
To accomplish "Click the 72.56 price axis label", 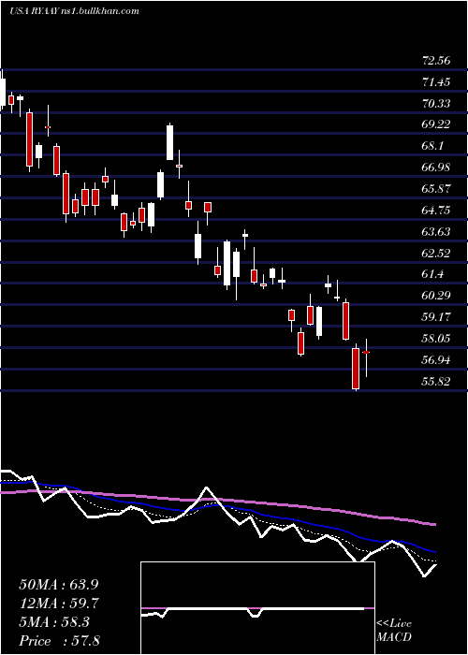I will (x=436, y=61).
